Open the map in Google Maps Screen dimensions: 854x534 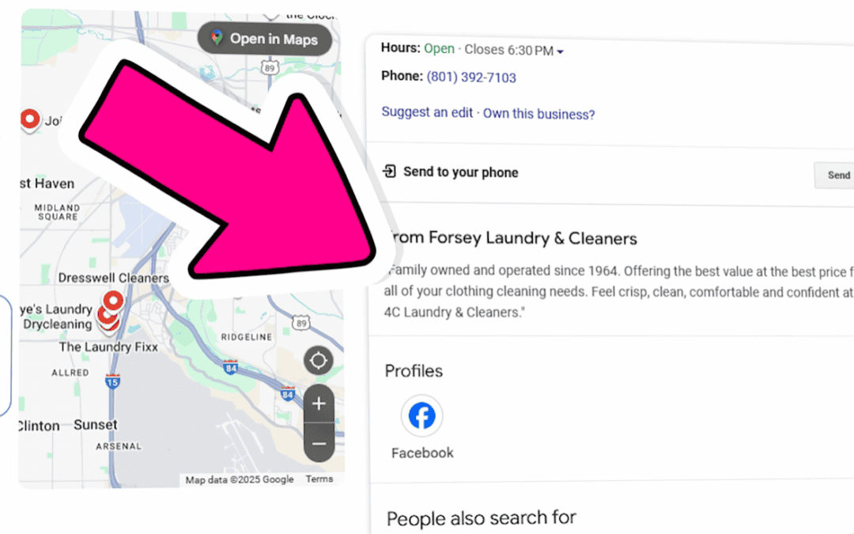(265, 39)
